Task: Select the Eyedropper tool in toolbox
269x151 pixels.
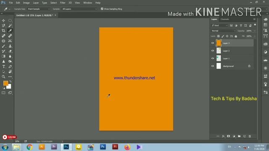Action: tap(10, 31)
